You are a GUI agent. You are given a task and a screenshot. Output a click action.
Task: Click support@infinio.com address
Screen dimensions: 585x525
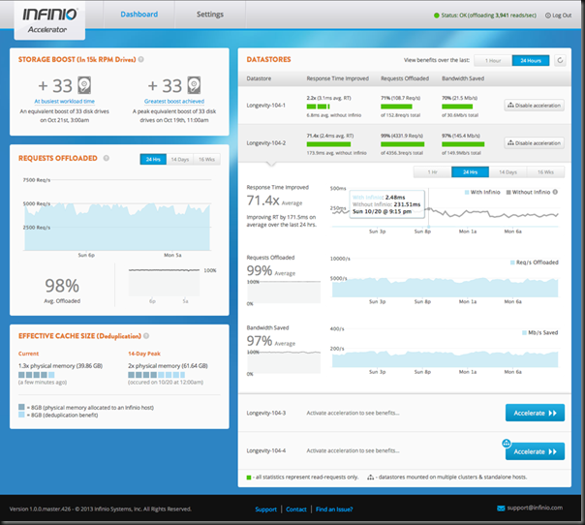535,508
